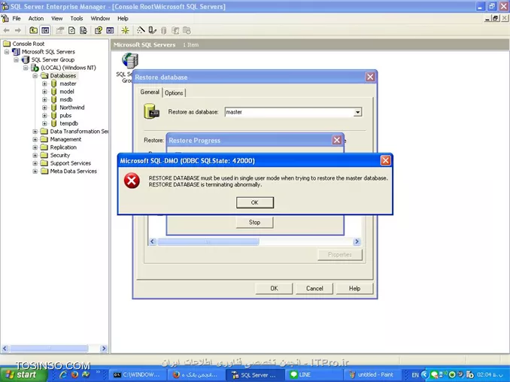This screenshot has height=382, width=510.
Task: Select the pubs database icon
Action: [54, 115]
